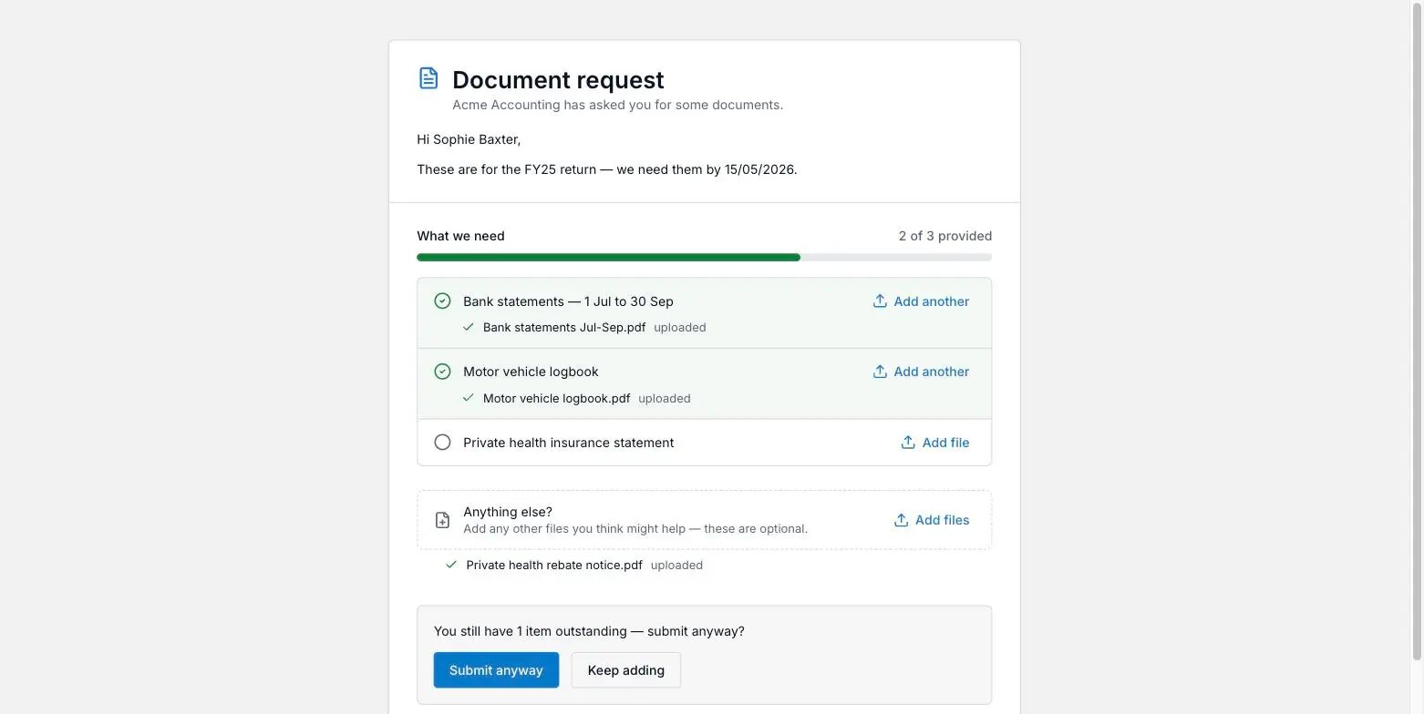Click the Document request title
The height and width of the screenshot is (714, 1424).
558,80
